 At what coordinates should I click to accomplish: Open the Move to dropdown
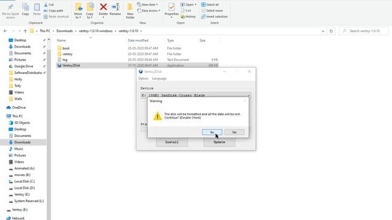tap(78, 11)
